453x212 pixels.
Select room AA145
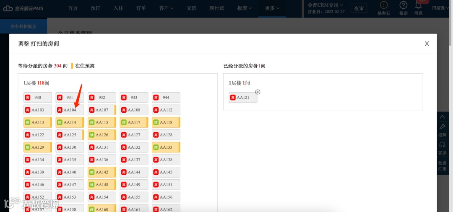point(166,172)
